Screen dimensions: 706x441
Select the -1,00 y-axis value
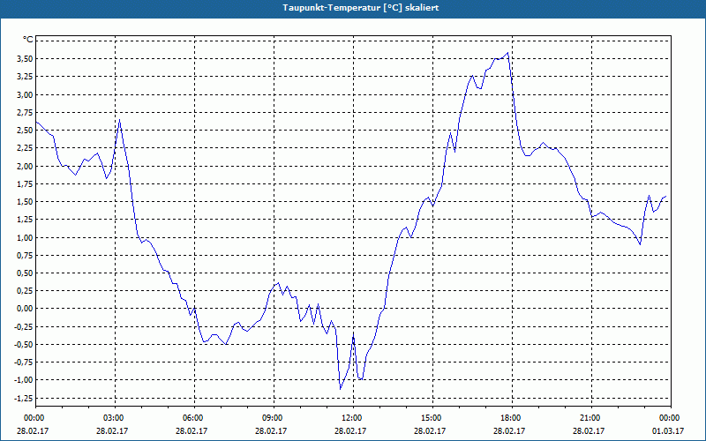[24, 380]
